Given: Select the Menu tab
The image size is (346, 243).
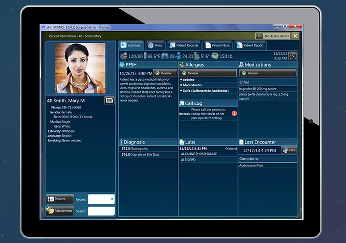Looking at the screenshot, I should pos(155,45).
